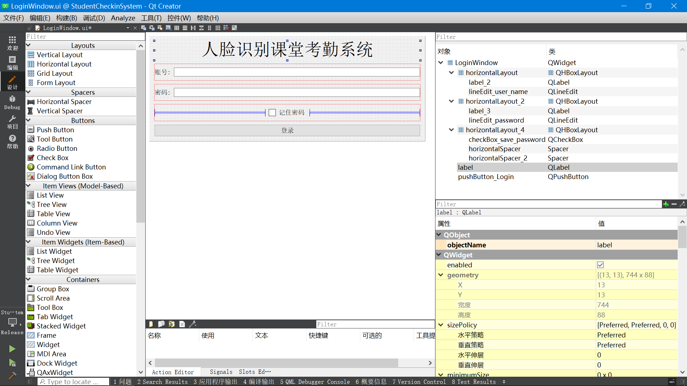Open the LoginWindow.ui document dropdown
Viewport: 687px width, 386px height.
128,28
